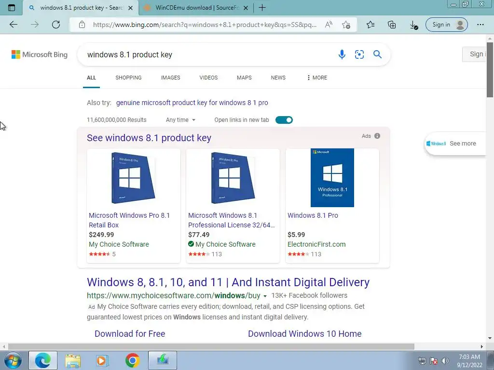The height and width of the screenshot is (370, 494).
Task: Click the horizontal scrollbar thumb
Action: click(211, 347)
